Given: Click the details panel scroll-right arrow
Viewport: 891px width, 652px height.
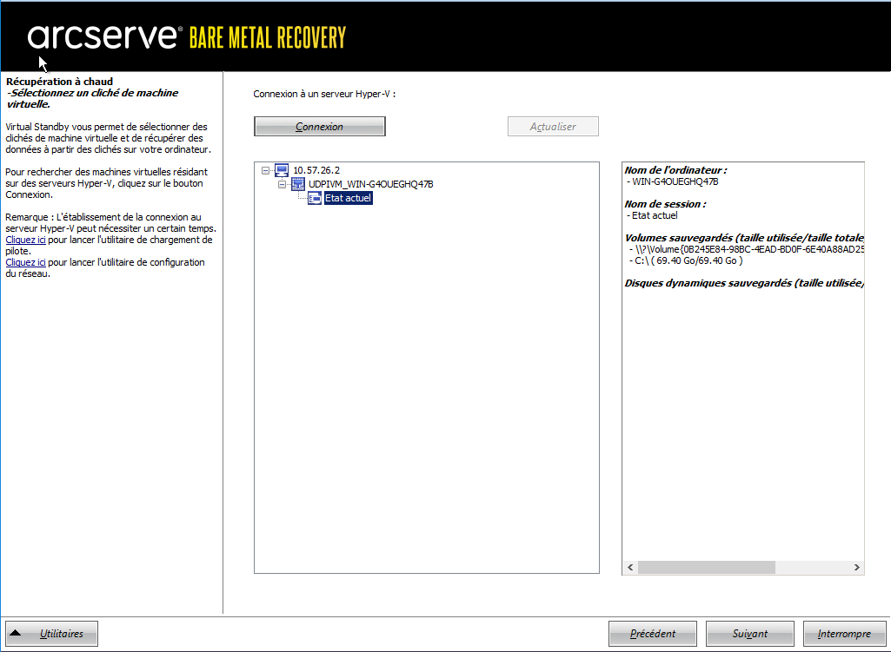Looking at the screenshot, I should click(x=857, y=568).
